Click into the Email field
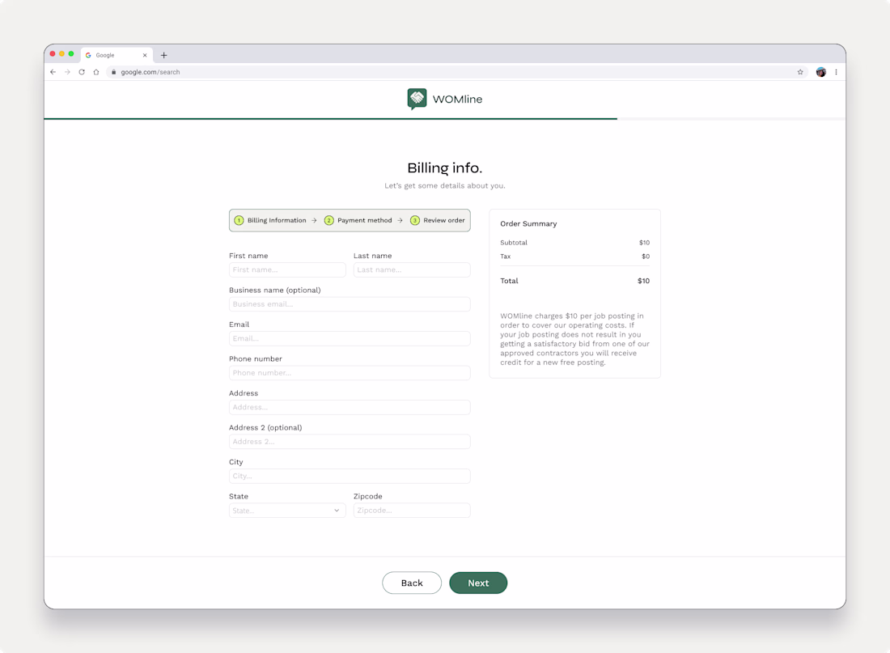The height and width of the screenshot is (653, 890). (x=350, y=338)
